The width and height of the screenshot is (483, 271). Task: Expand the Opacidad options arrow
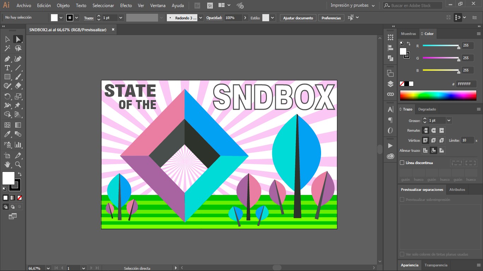click(x=245, y=18)
